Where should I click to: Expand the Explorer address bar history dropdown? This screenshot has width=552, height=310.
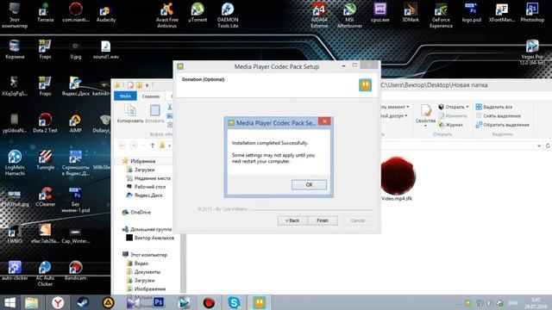[x=539, y=146]
